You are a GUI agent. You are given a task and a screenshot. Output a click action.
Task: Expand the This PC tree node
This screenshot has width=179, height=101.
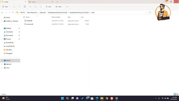click(x=2, y=61)
